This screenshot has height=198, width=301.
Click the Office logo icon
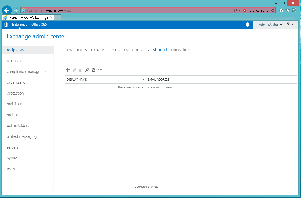pos(6,25)
